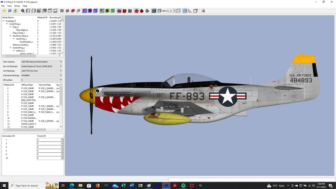
Task: Click the Alpha 0.20 value field
Action: click(x=170, y=11)
